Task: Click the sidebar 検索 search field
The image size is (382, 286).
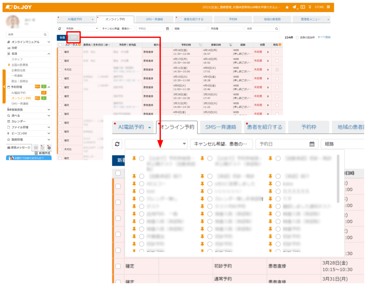Action: click(x=26, y=34)
